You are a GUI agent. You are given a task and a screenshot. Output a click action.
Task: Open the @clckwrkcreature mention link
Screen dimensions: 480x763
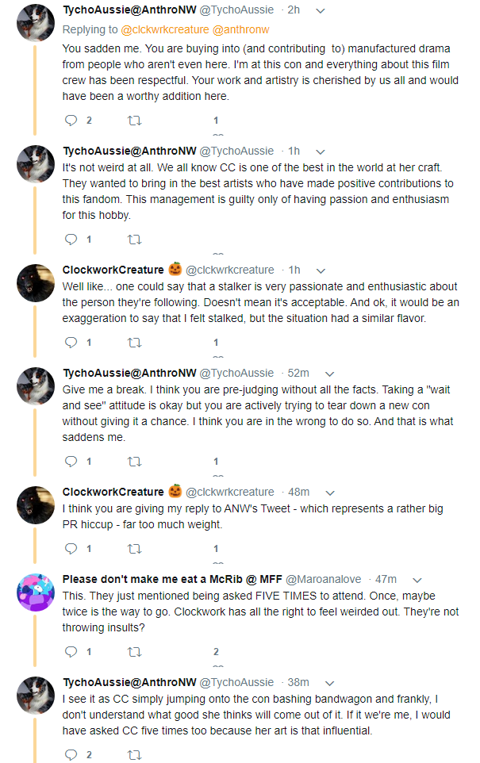pos(164,29)
